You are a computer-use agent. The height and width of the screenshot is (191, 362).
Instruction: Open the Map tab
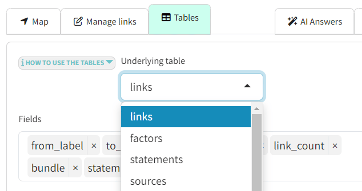click(x=34, y=21)
